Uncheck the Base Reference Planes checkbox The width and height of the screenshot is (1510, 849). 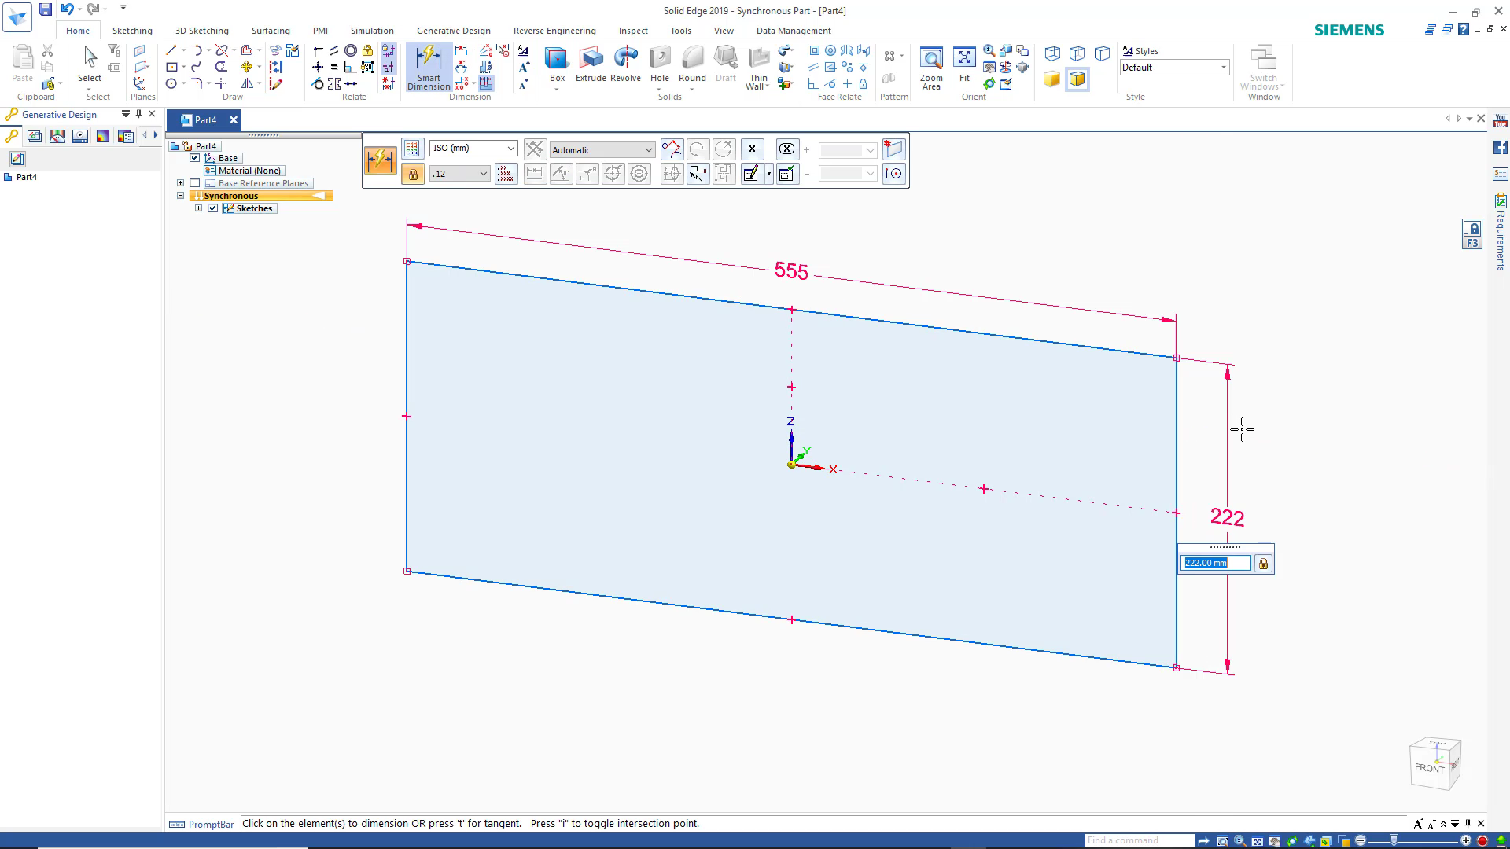coord(194,182)
